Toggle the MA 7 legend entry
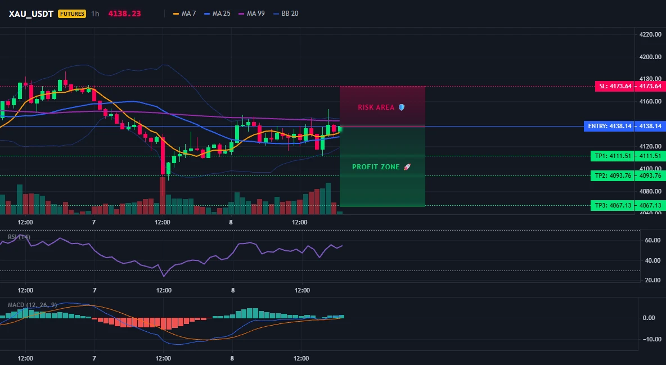Image resolution: width=666 pixels, height=365 pixels. point(184,13)
